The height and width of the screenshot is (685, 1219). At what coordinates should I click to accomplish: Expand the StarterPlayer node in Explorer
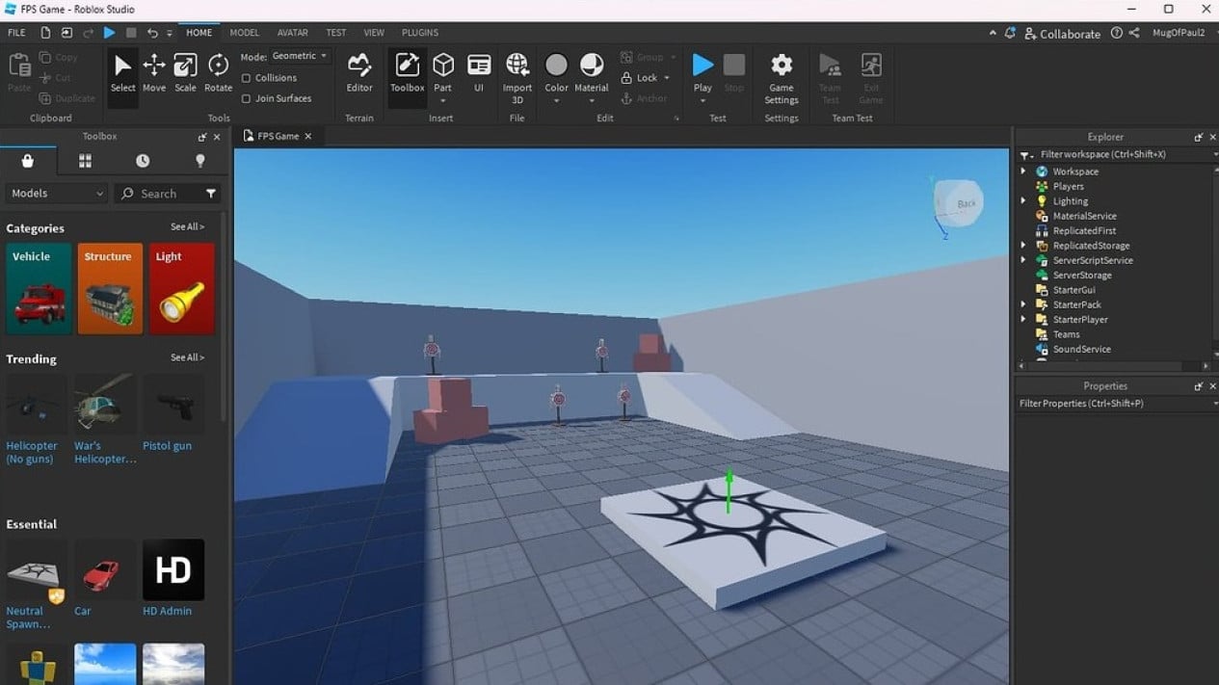click(x=1023, y=320)
